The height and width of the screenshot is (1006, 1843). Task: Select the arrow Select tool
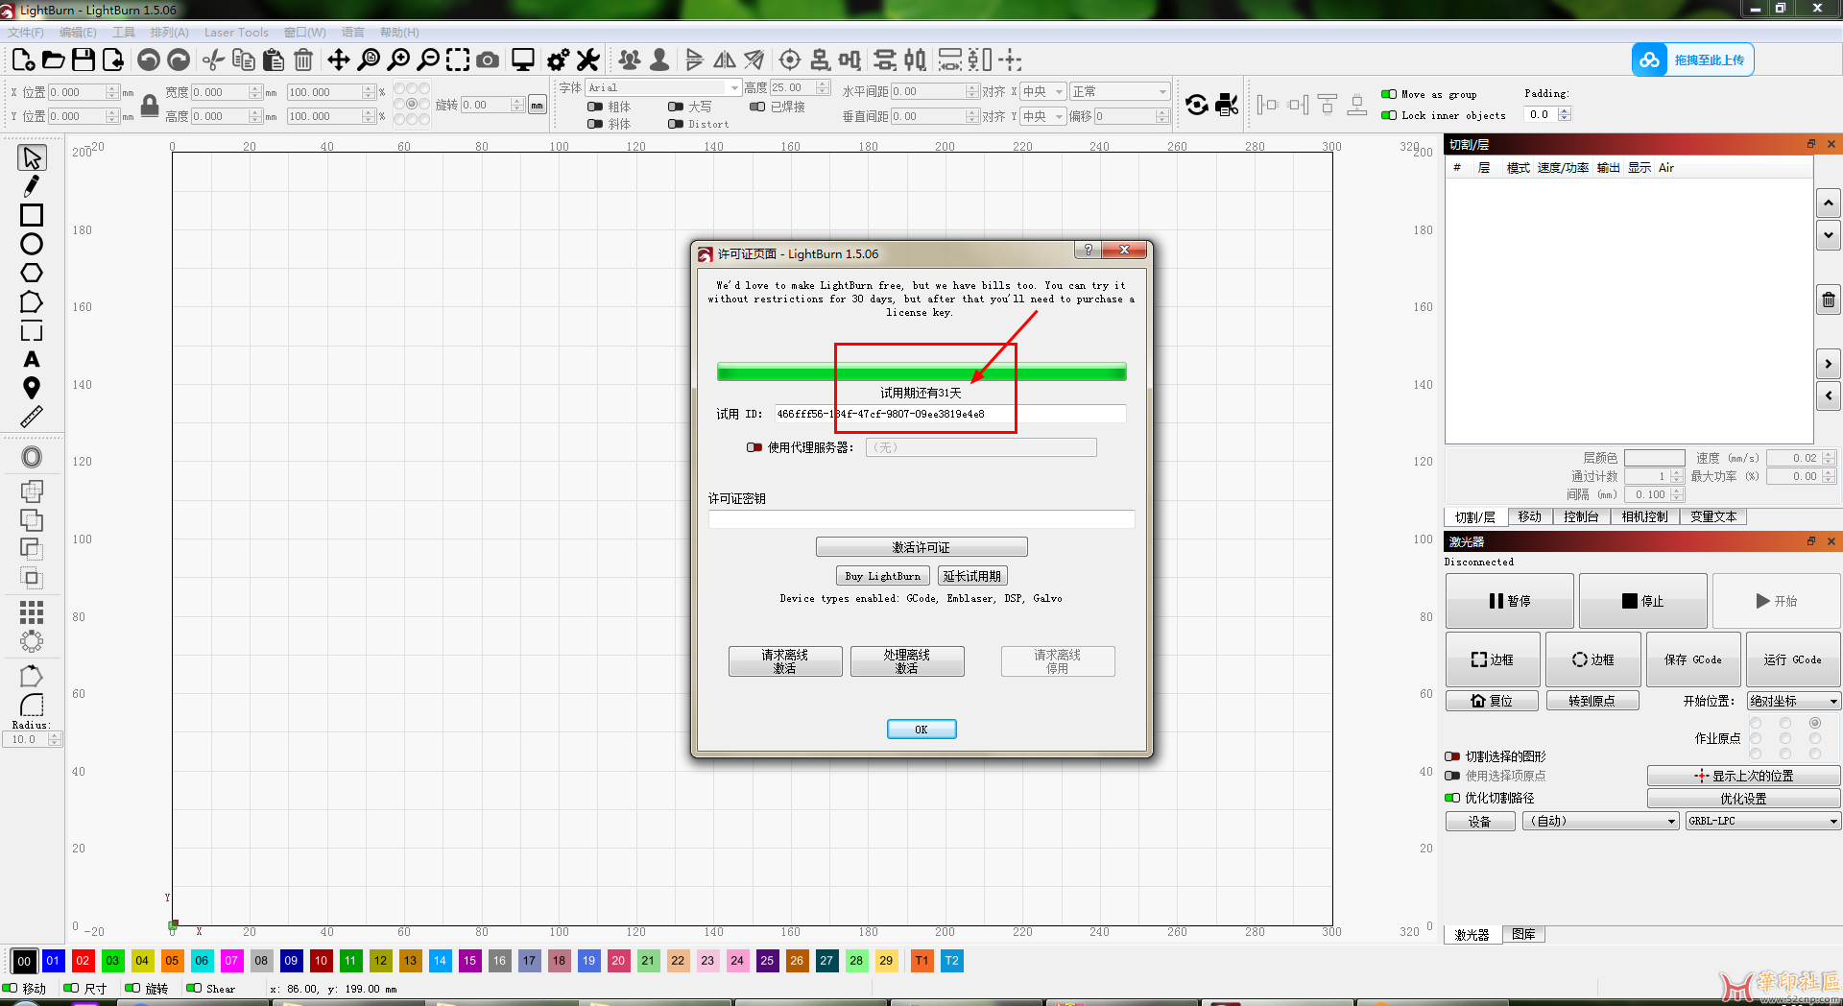(32, 157)
